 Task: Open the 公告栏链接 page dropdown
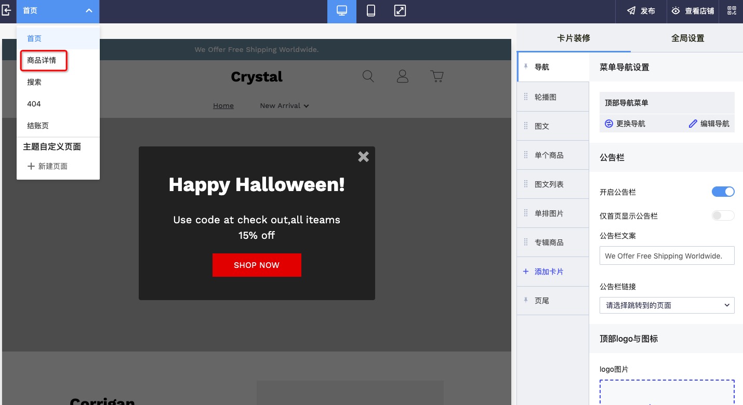click(667, 305)
